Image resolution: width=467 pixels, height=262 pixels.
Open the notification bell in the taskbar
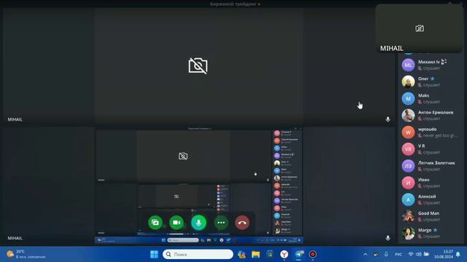458,254
